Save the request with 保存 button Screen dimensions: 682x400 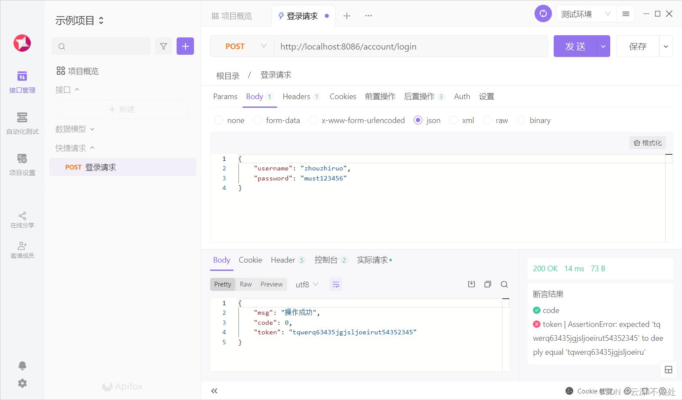(638, 46)
